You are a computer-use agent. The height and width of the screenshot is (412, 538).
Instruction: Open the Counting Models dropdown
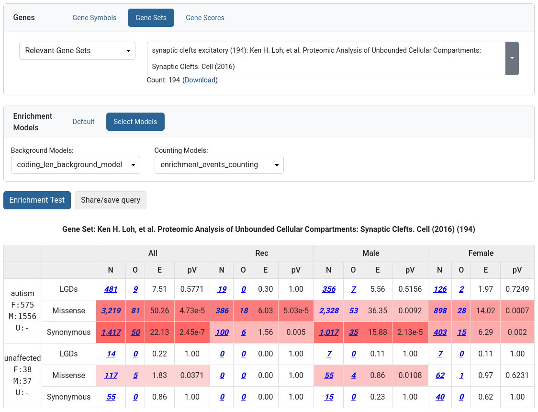219,165
